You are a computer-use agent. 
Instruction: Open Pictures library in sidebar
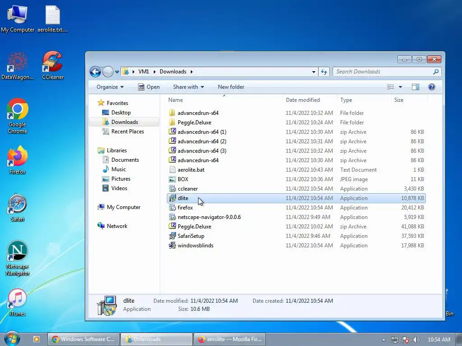coord(120,179)
